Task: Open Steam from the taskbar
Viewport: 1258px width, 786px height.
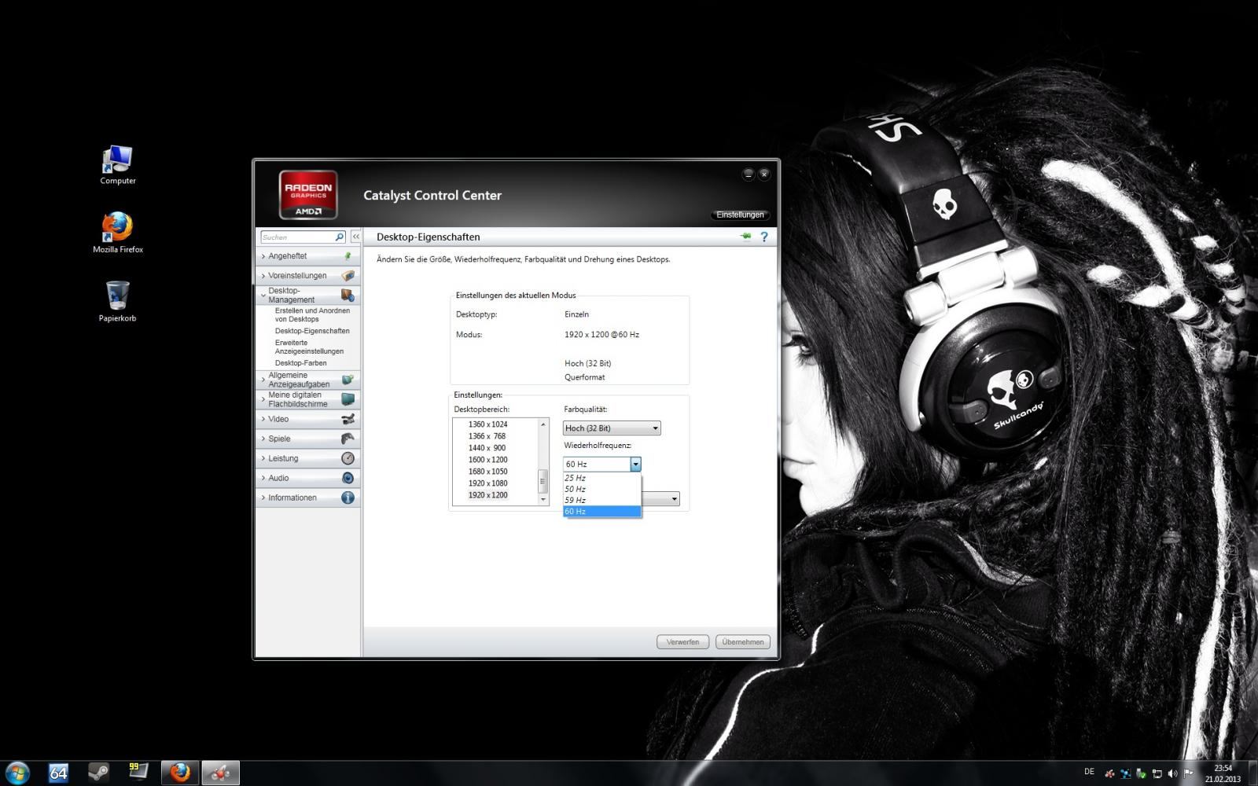Action: 98,773
